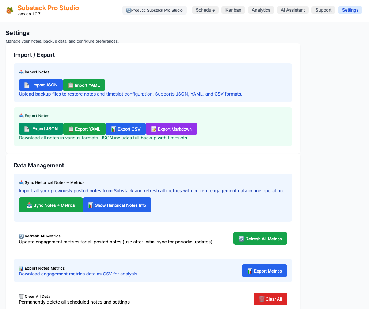
Task: Click the Data Management section heading
Action: pos(39,165)
